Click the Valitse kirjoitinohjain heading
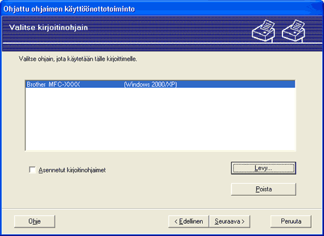 click(x=49, y=28)
